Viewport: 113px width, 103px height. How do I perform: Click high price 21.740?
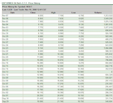tap(60, 102)
